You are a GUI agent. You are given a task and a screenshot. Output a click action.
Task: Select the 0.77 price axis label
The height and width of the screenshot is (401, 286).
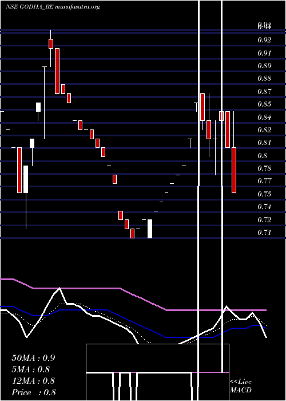point(264,181)
